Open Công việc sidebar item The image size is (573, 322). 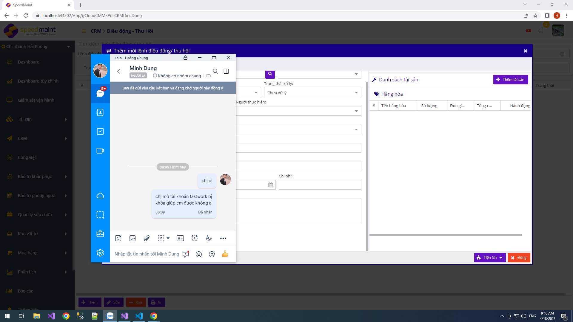[x=27, y=157]
